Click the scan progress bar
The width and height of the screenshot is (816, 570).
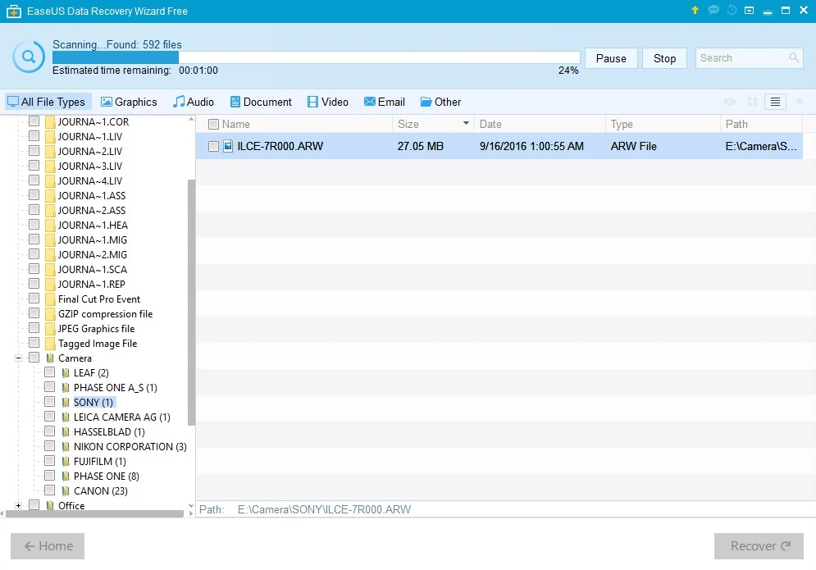point(316,57)
